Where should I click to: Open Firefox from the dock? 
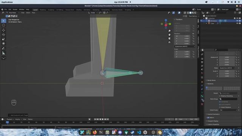[x=95, y=132]
